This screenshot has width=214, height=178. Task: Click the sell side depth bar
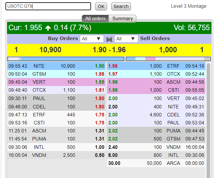pos(168,59)
